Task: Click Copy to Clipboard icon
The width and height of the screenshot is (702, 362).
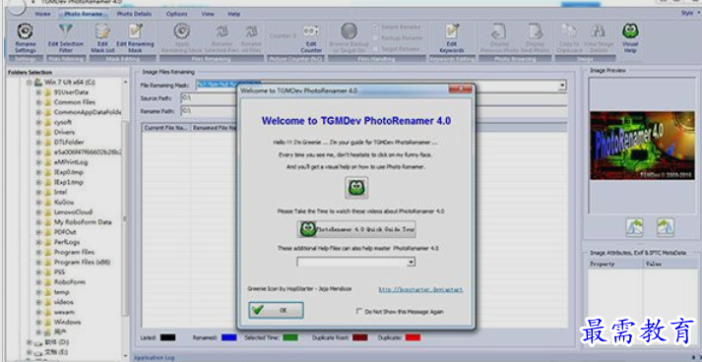Action: [x=569, y=31]
